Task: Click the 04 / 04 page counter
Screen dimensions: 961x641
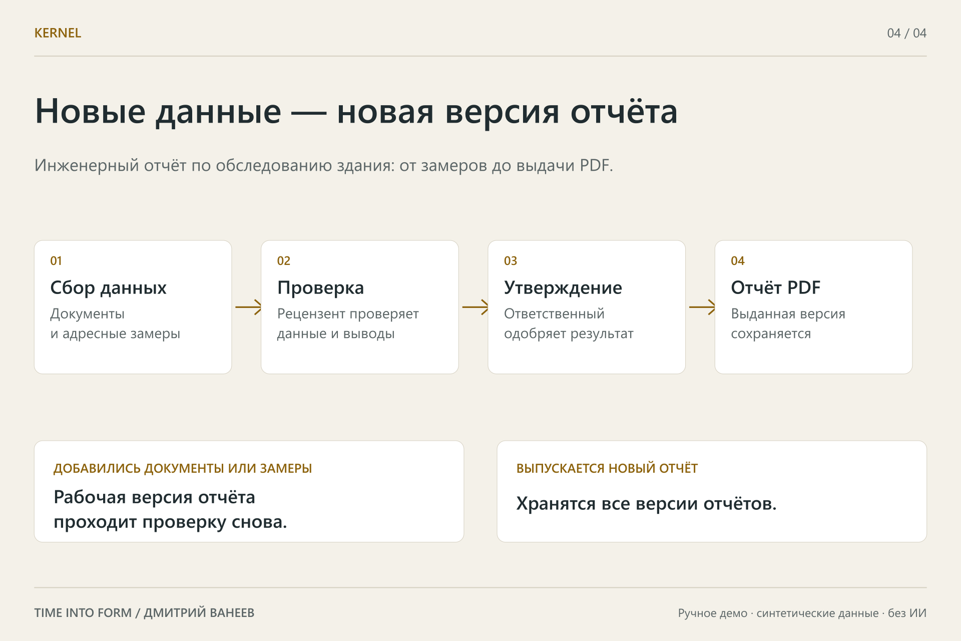Action: click(906, 33)
